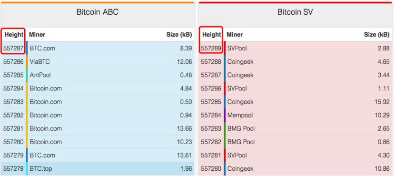Click the Miner header in Bitcoin ABC table
The height and width of the screenshot is (176, 395).
tap(37, 35)
